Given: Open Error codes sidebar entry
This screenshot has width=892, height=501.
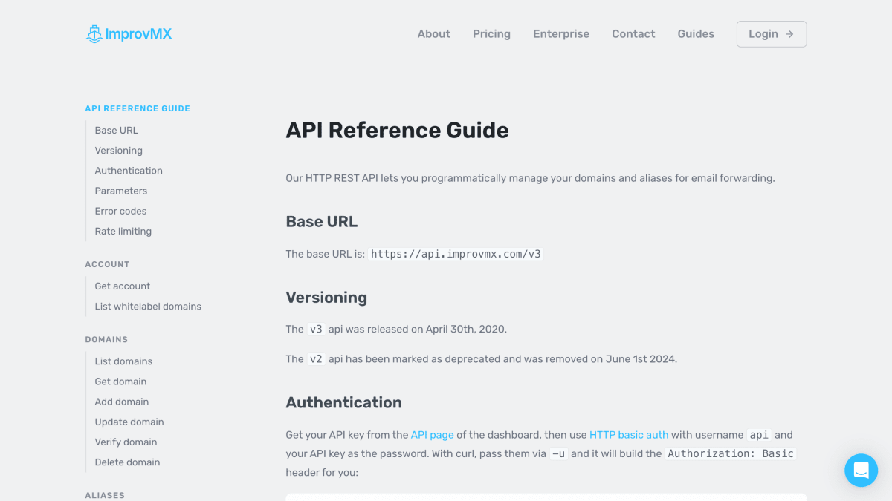Looking at the screenshot, I should coord(120,211).
